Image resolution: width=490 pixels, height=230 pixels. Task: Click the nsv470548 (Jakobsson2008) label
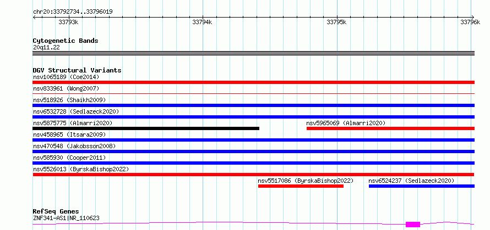(x=74, y=146)
